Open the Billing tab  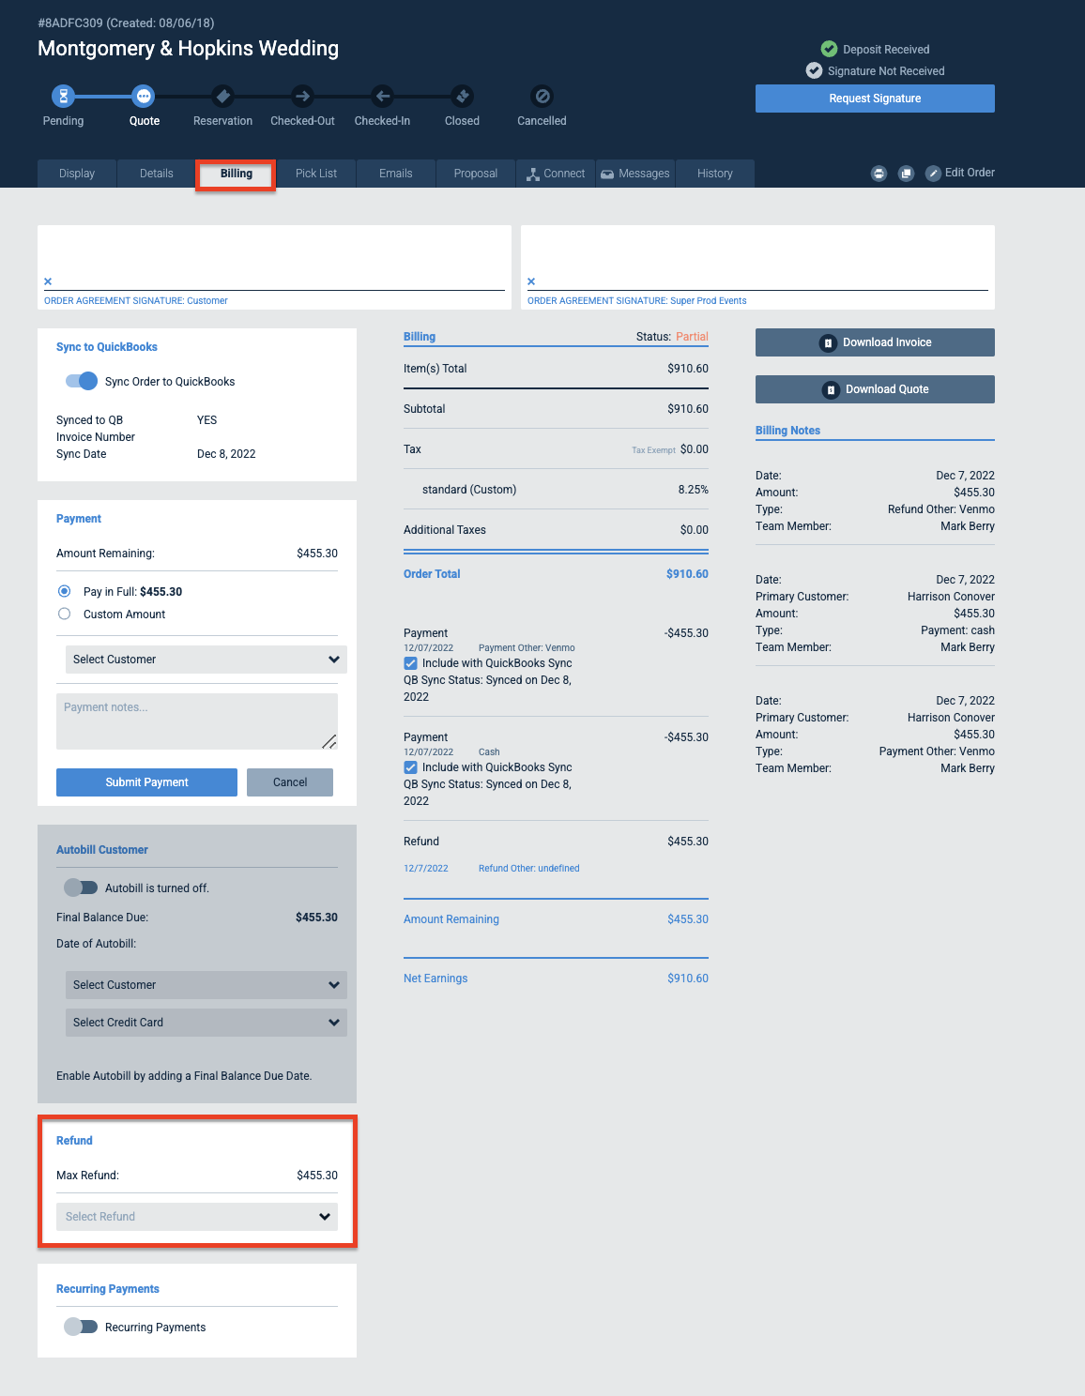[237, 174]
